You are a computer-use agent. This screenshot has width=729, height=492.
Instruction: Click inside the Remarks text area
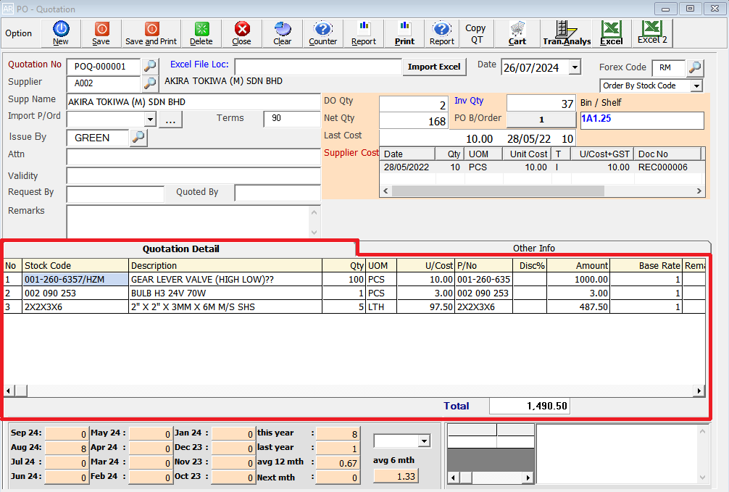(x=188, y=221)
